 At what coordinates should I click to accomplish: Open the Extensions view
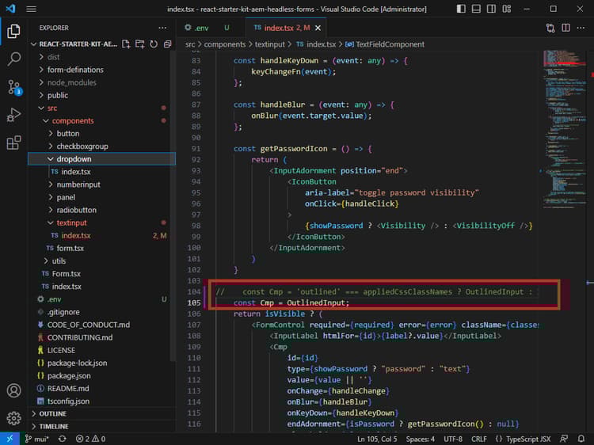click(x=13, y=143)
